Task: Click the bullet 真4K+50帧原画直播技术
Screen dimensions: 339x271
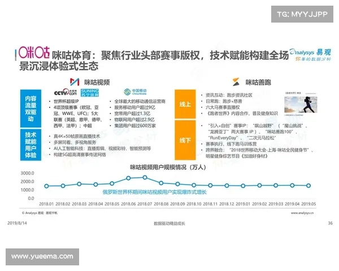Action: pos(77,137)
